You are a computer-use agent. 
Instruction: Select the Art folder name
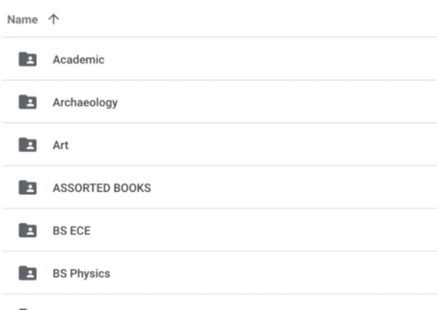[x=60, y=145]
